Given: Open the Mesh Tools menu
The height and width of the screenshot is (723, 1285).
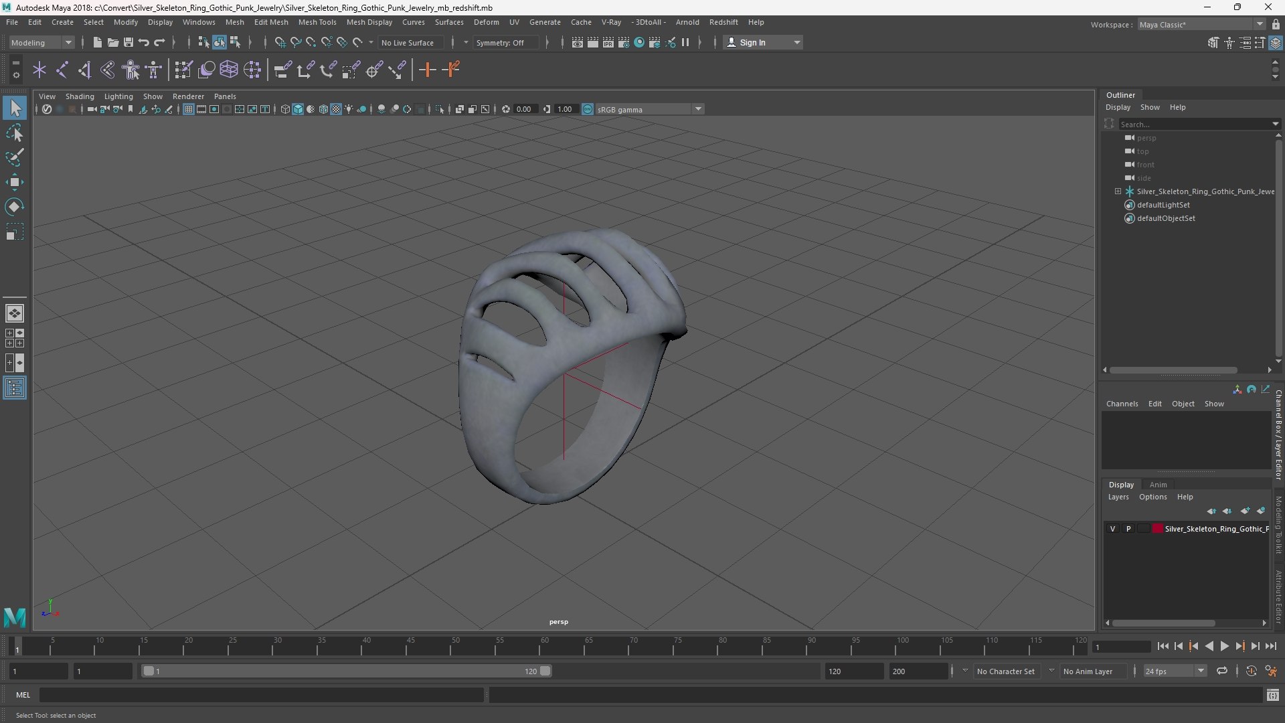Looking at the screenshot, I should coord(317,22).
